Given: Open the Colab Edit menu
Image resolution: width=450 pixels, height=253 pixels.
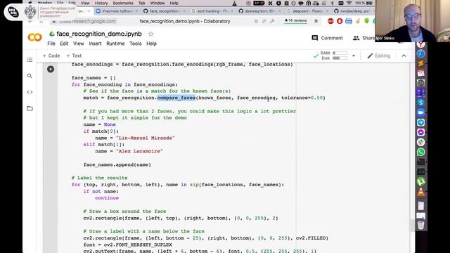Looking at the screenshot, I should pyautogui.click(x=64, y=44).
